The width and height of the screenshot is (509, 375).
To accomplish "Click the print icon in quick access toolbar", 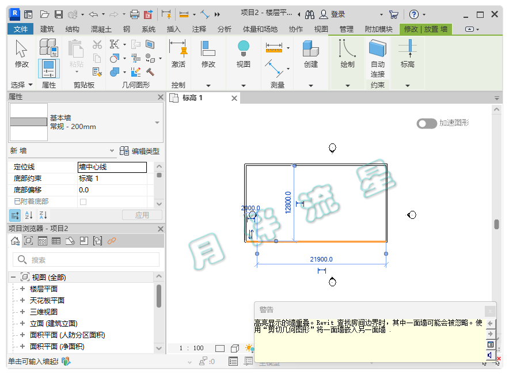I will (x=134, y=14).
